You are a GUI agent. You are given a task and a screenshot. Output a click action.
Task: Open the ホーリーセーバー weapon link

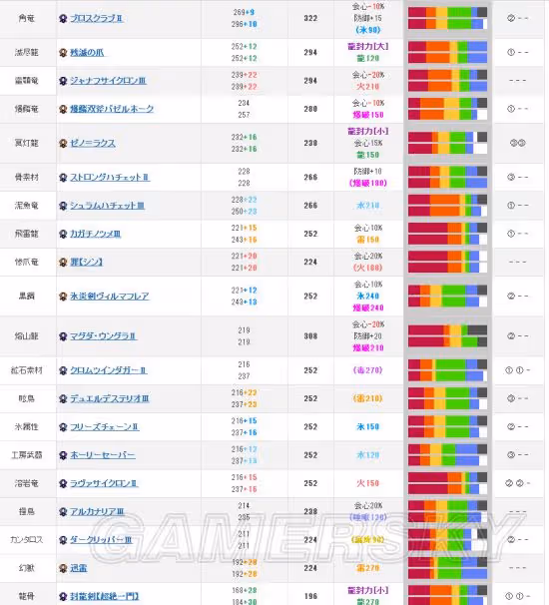(x=103, y=455)
